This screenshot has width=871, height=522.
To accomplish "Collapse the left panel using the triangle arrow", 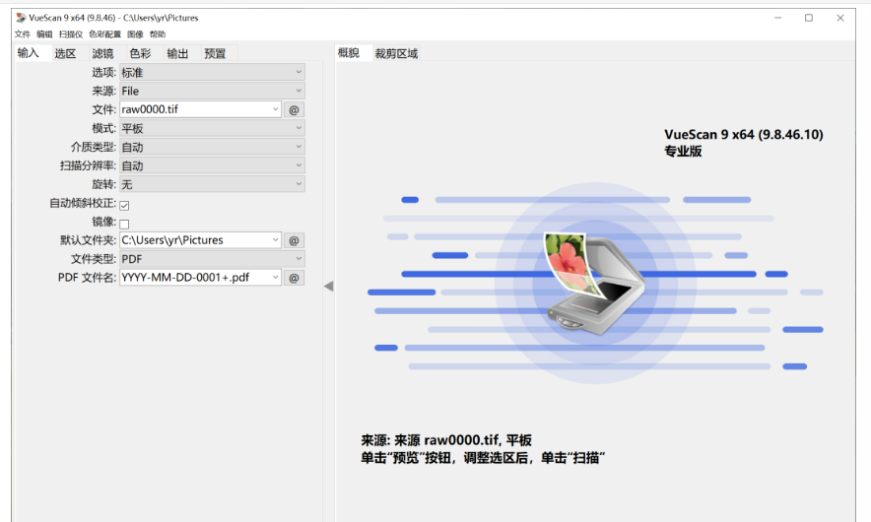I will pos(329,286).
